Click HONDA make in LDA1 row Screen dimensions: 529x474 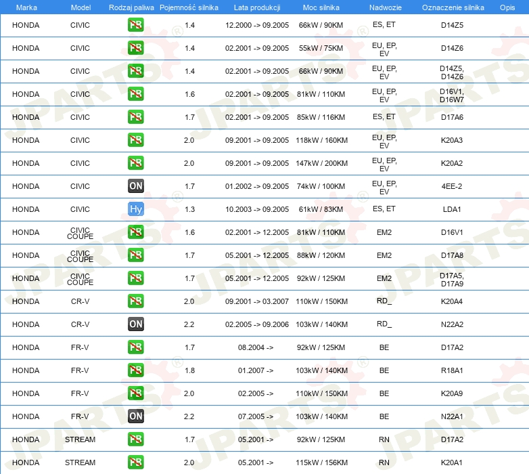pyautogui.click(x=26, y=209)
